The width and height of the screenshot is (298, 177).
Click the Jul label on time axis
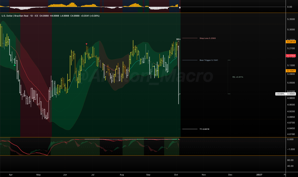pos(93,175)
